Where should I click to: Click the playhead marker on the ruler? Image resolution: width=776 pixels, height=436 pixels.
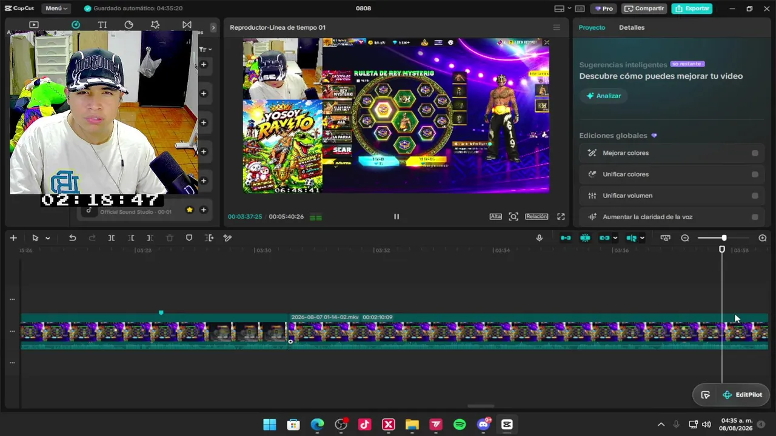click(x=722, y=249)
